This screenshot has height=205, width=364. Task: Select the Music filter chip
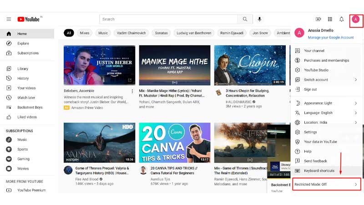click(103, 33)
